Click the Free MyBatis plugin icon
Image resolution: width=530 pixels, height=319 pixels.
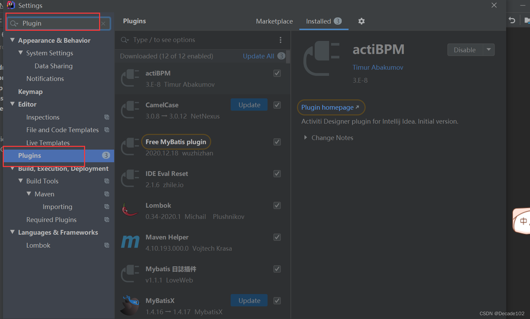click(130, 147)
